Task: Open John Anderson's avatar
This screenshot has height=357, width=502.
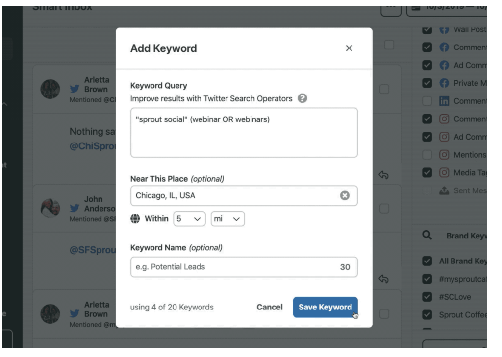Action: [x=50, y=208]
